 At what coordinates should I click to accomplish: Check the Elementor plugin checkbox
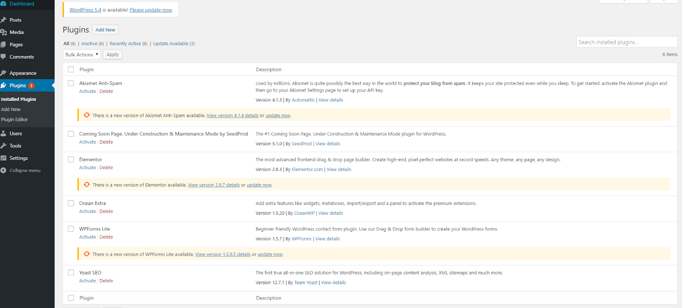coord(71,159)
